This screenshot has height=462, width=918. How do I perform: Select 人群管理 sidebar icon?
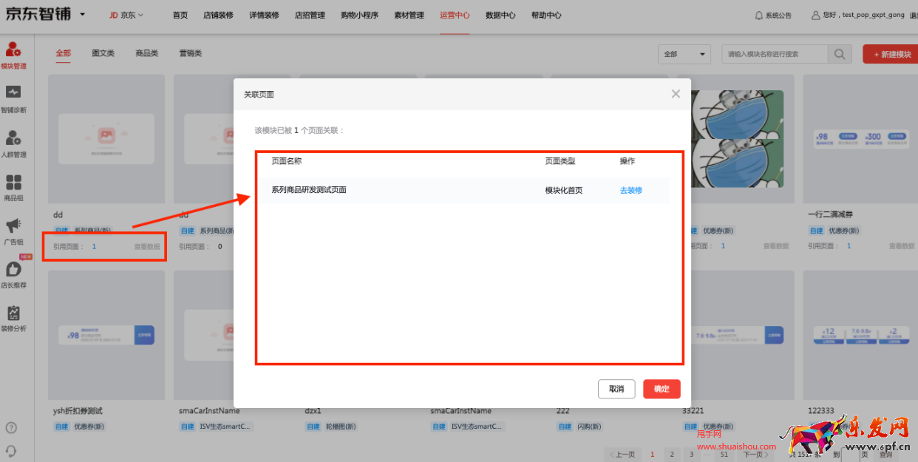[13, 137]
